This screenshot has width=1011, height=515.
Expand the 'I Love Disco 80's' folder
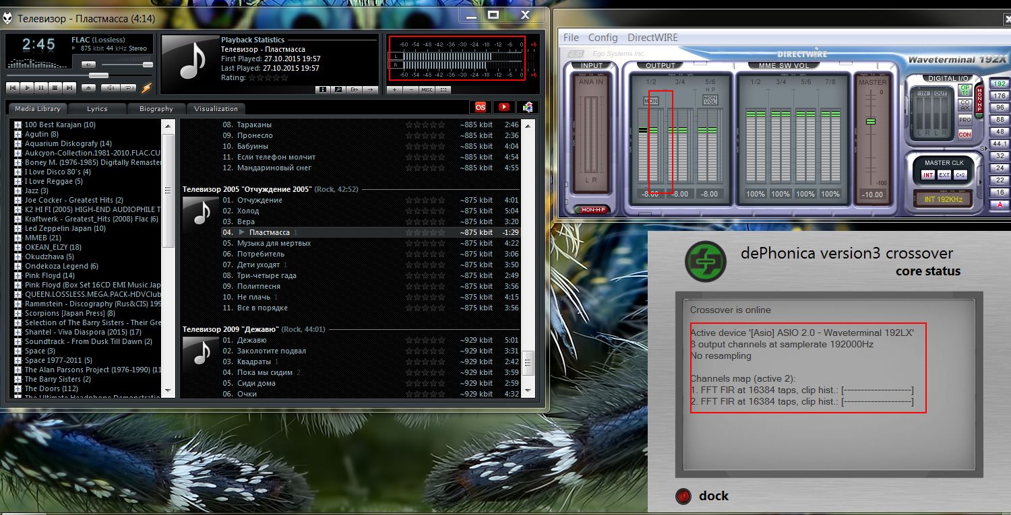tap(18, 172)
